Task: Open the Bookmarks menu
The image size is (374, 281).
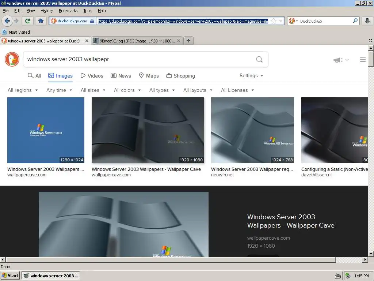Action: pyautogui.click(x=68, y=11)
